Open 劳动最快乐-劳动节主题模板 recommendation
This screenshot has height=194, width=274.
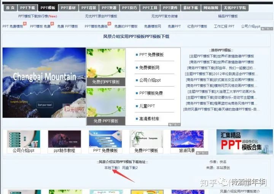coord(221,98)
